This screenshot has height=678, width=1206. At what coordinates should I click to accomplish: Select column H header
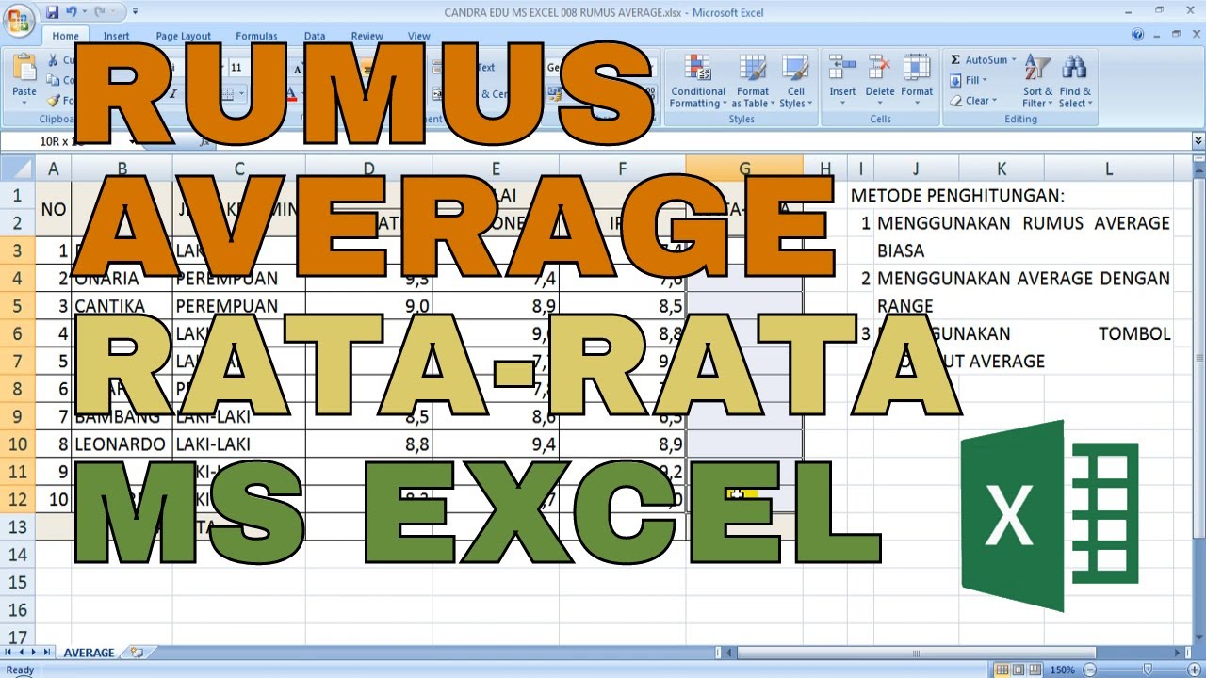(x=825, y=169)
